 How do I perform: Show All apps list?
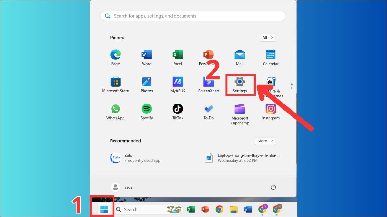[268, 38]
